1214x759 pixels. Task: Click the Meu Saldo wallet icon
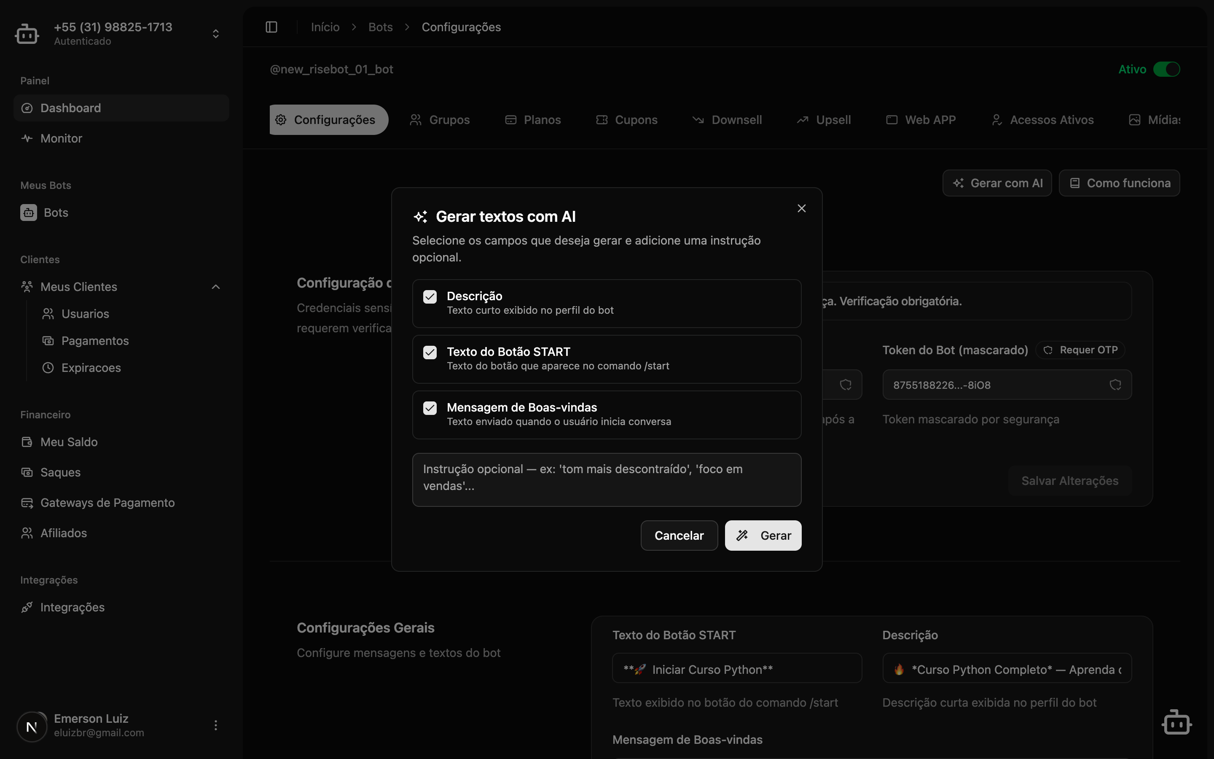click(x=27, y=442)
